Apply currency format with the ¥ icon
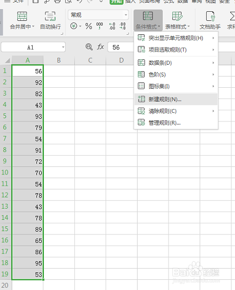The image size is (235, 290). (x=74, y=26)
